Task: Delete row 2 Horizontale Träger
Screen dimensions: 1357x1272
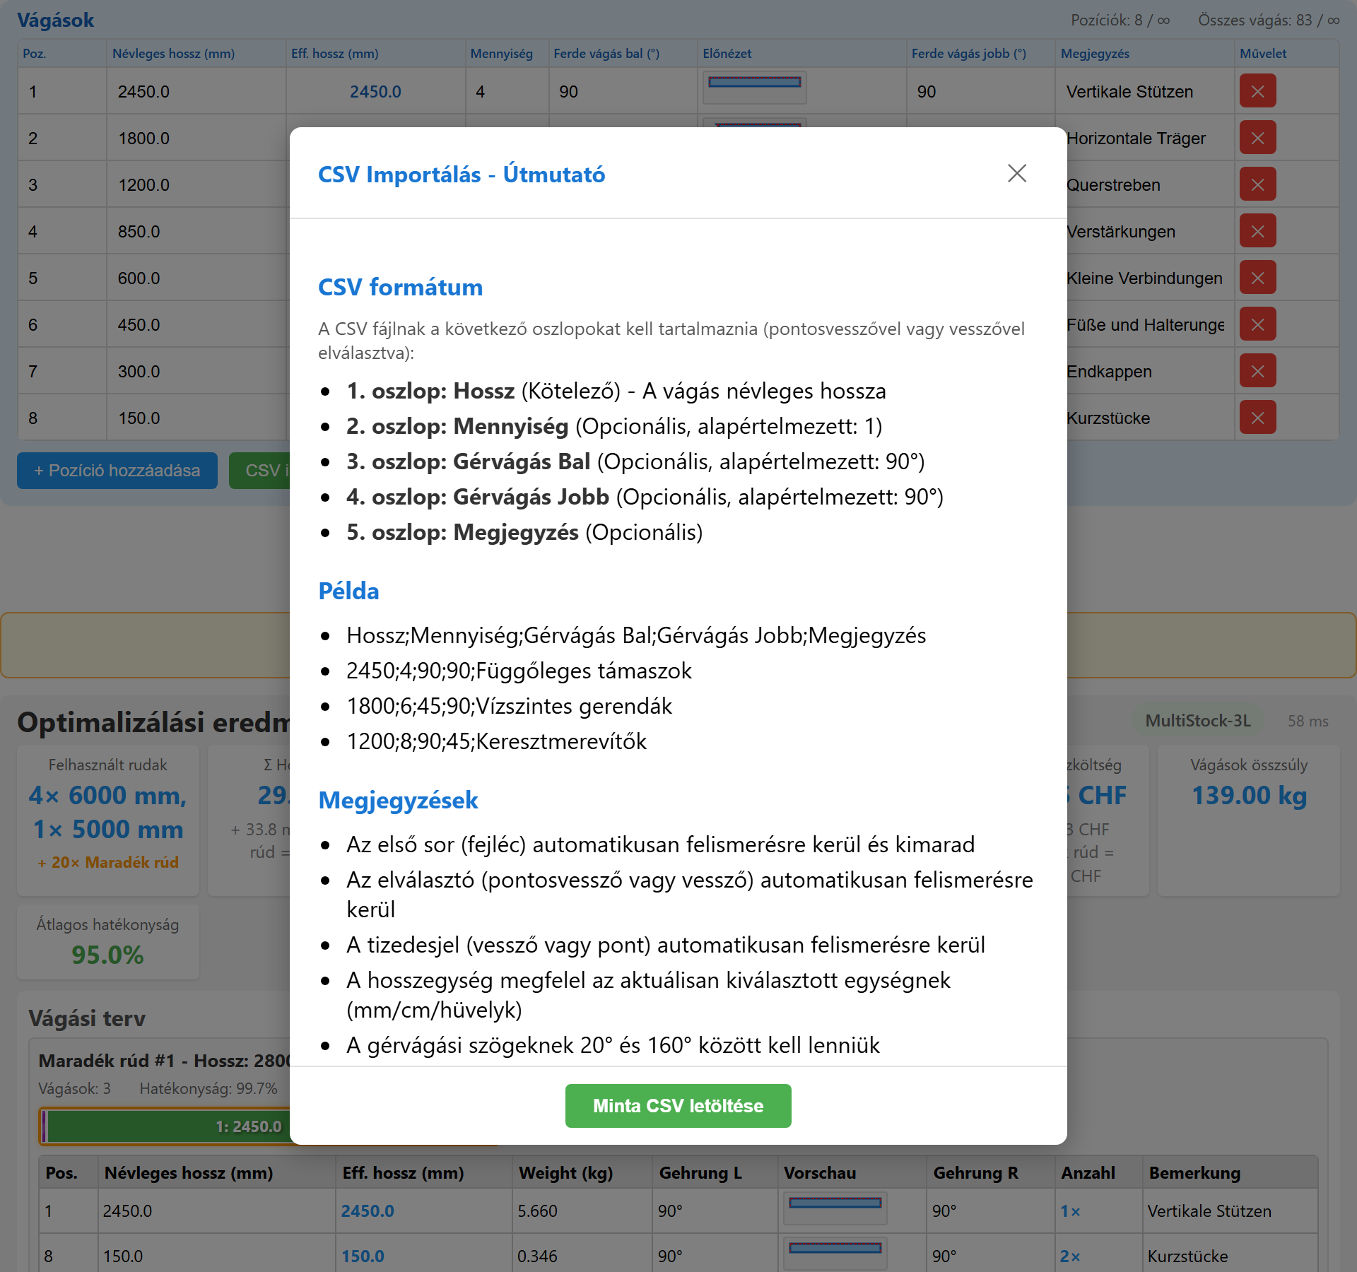Action: point(1257,138)
